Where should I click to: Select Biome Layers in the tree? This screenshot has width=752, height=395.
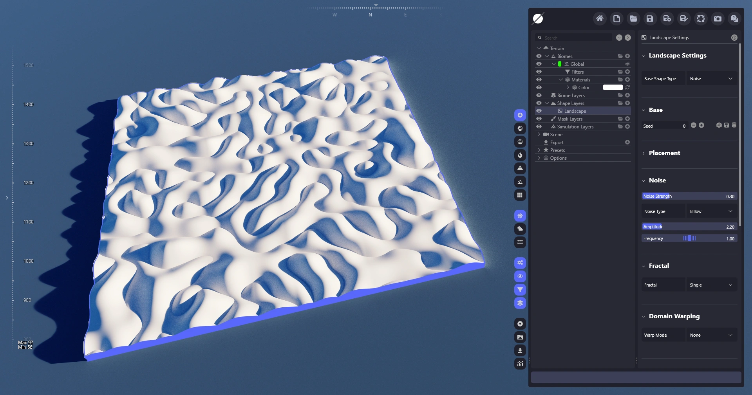tap(571, 96)
